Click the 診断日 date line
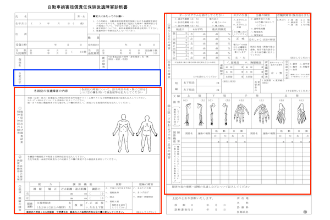The width and height of the screenshot is (330, 220). pyautogui.click(x=200, y=205)
